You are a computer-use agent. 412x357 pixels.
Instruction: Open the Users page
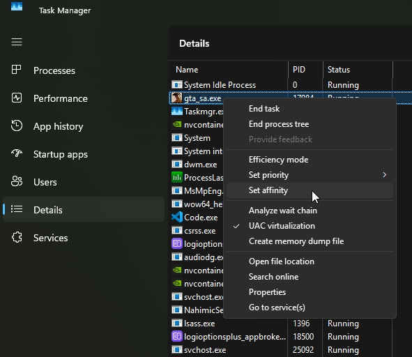84,182
